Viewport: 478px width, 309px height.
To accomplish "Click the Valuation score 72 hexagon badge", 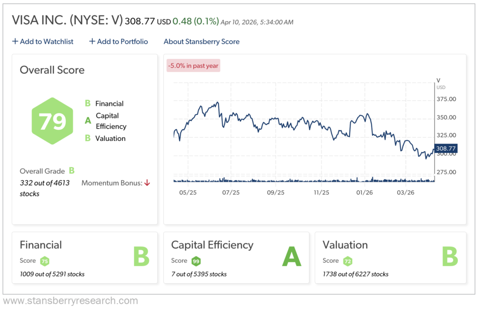I will (x=347, y=261).
